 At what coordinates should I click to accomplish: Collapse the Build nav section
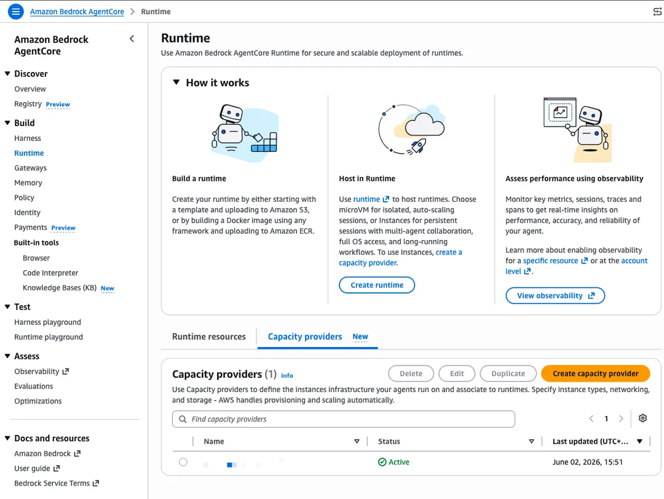[7, 123]
